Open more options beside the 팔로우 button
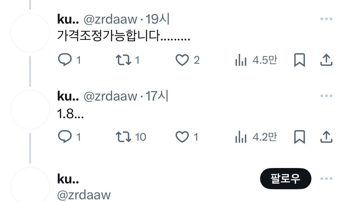 click(326, 178)
